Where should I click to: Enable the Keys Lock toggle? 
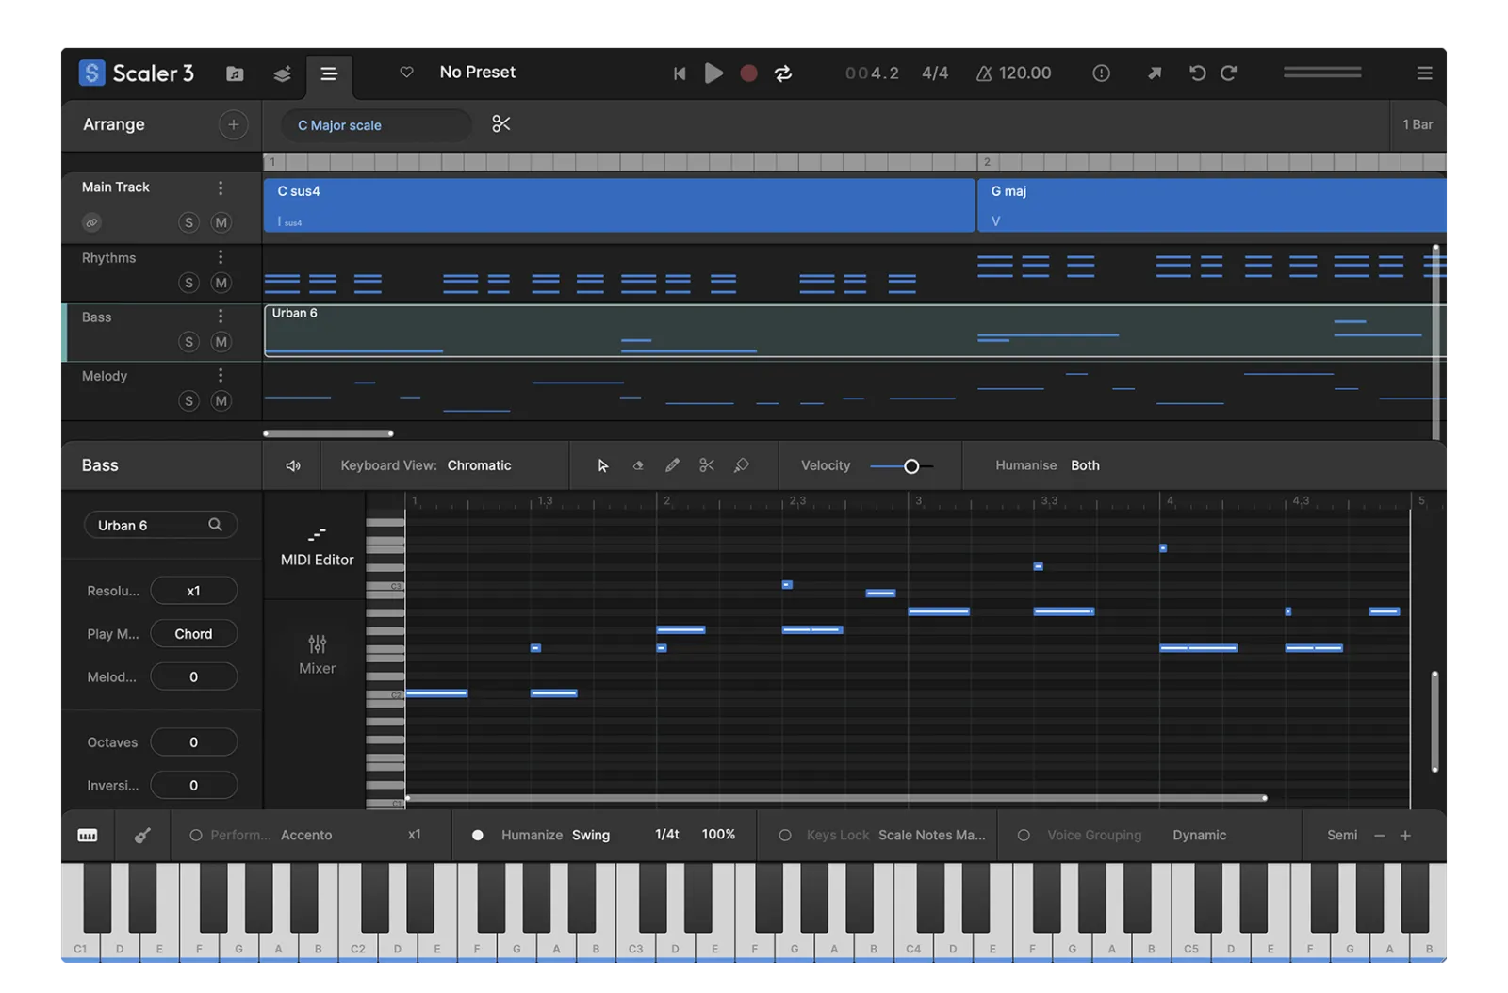[785, 836]
